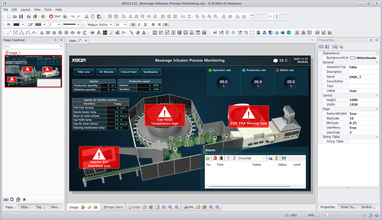Insert a Text object using the A tool
The height and width of the screenshot is (220, 382).
point(98,32)
